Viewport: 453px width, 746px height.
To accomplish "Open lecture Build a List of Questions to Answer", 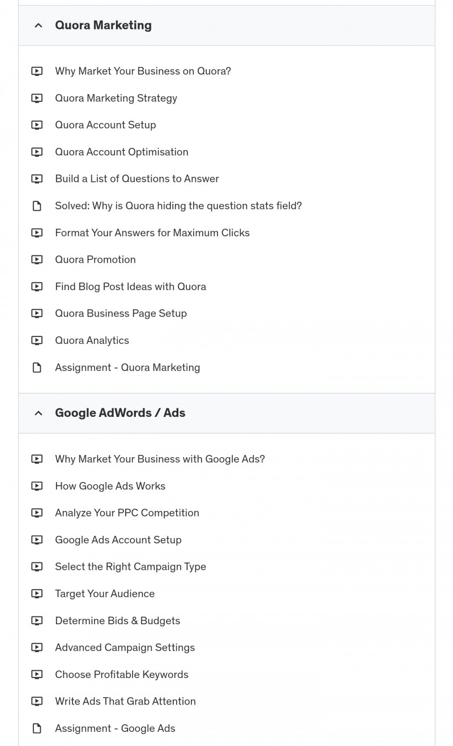I will pyautogui.click(x=137, y=179).
